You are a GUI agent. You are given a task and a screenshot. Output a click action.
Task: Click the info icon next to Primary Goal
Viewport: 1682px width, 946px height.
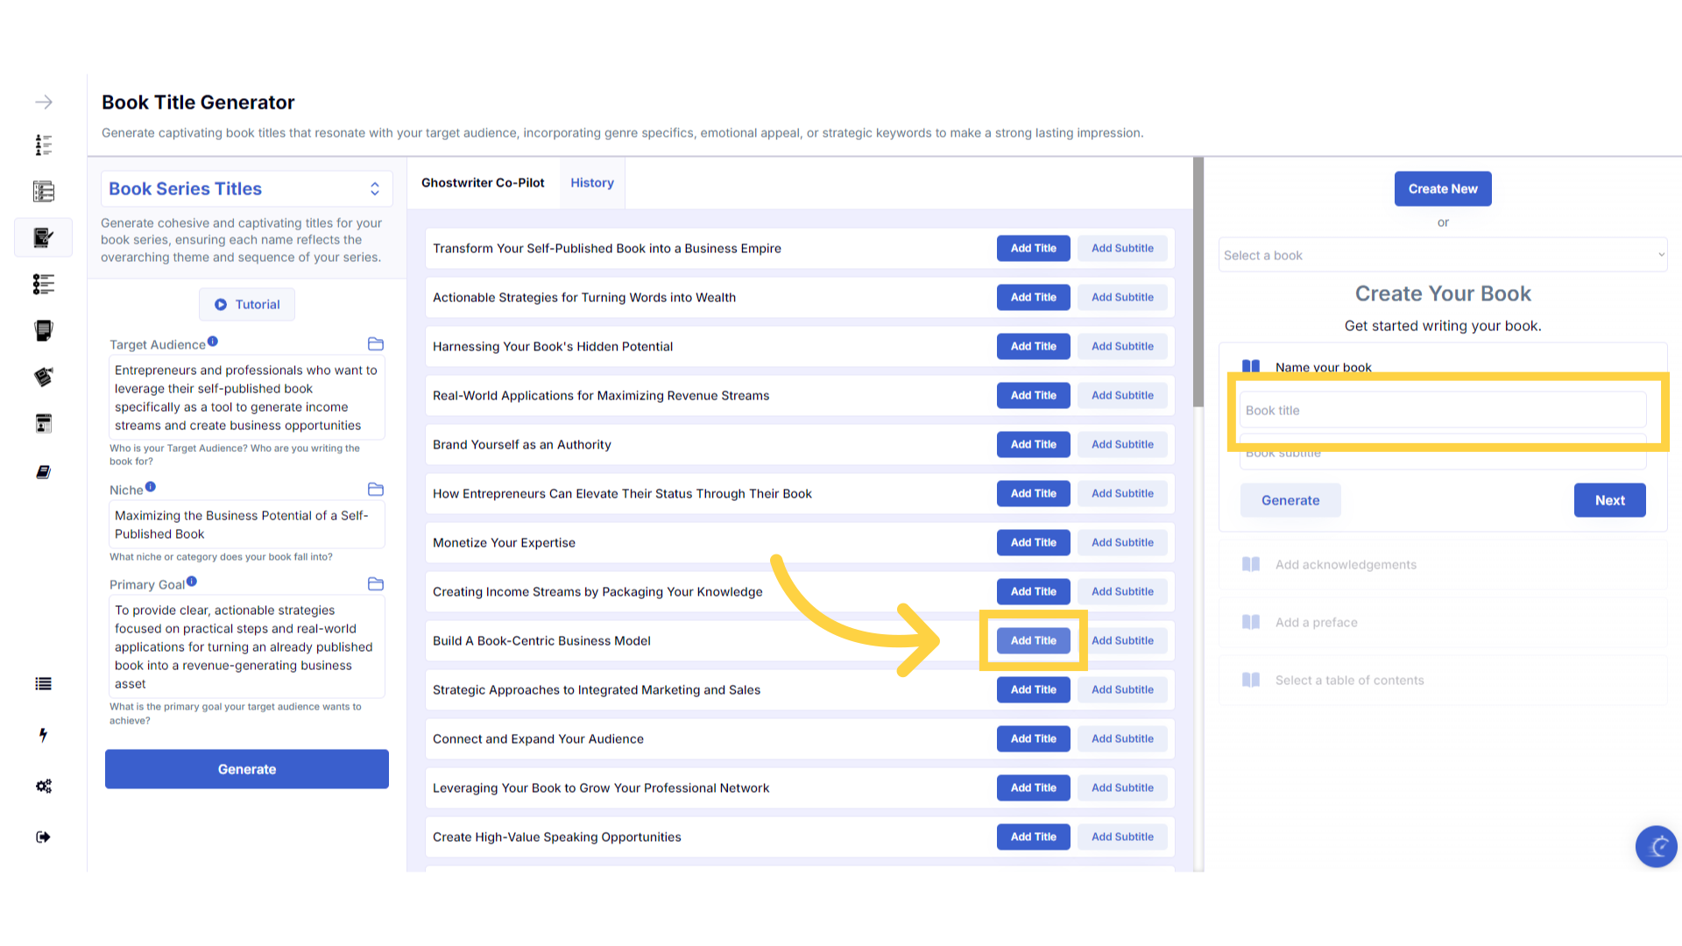192,582
